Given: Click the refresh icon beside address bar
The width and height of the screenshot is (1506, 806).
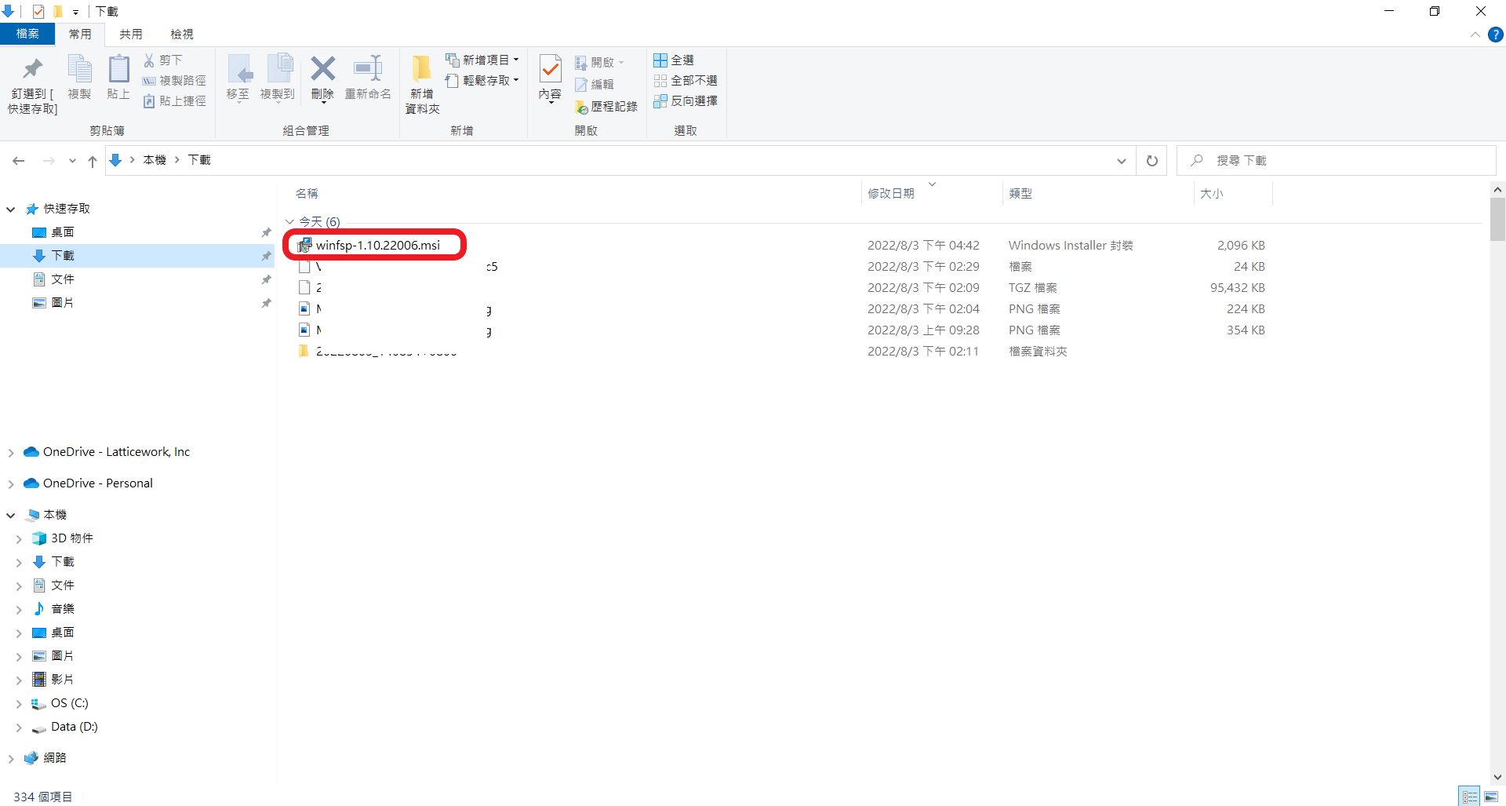Looking at the screenshot, I should tap(1152, 160).
